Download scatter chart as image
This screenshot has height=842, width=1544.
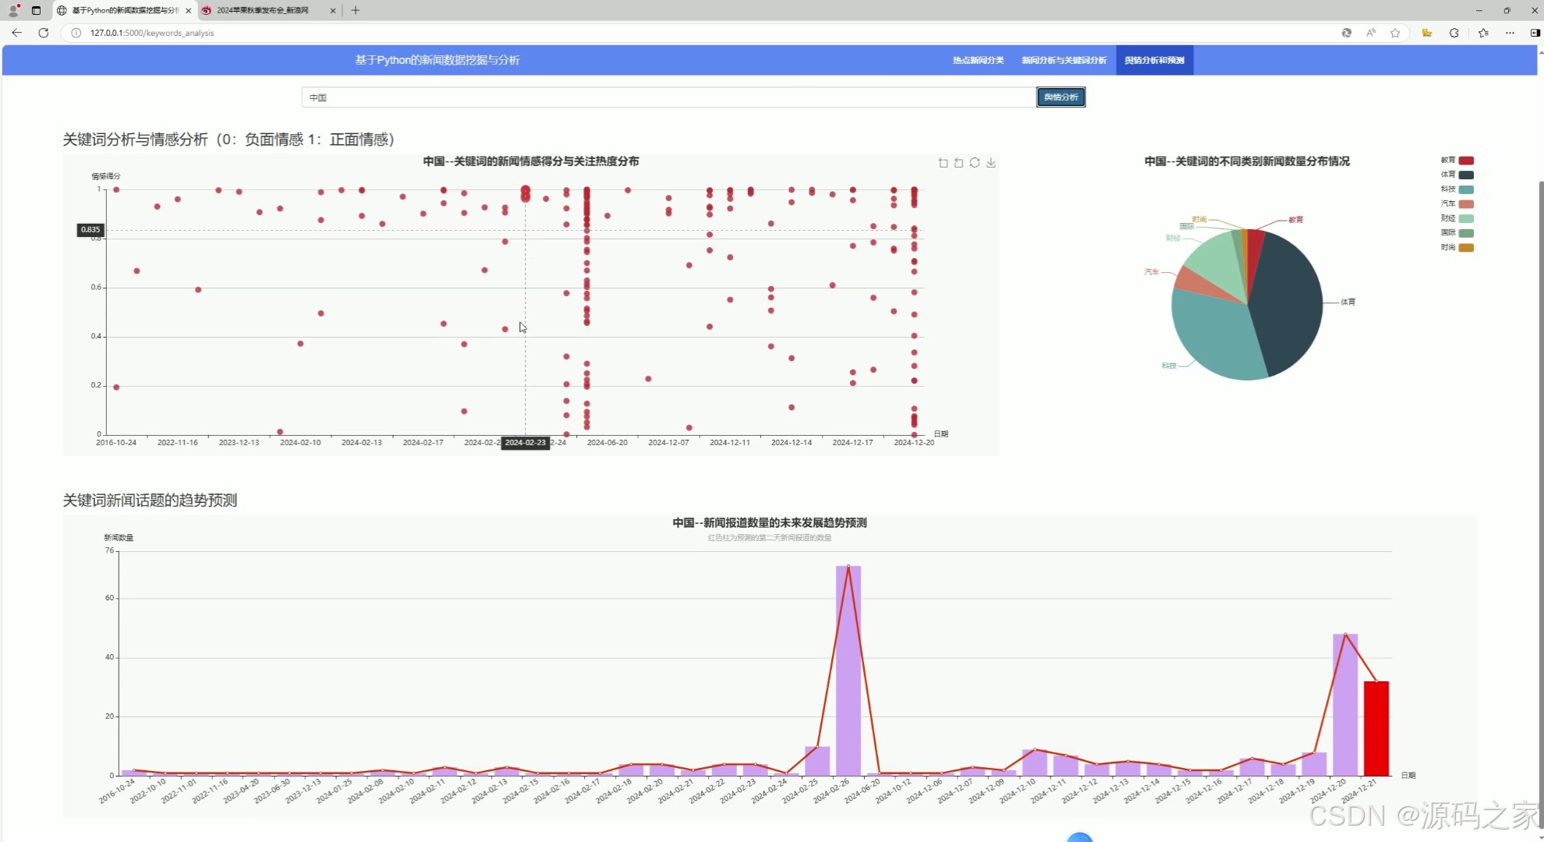click(x=991, y=163)
